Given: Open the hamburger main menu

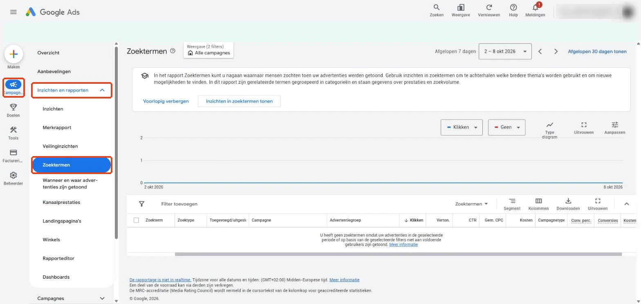Looking at the screenshot, I should (x=13, y=12).
